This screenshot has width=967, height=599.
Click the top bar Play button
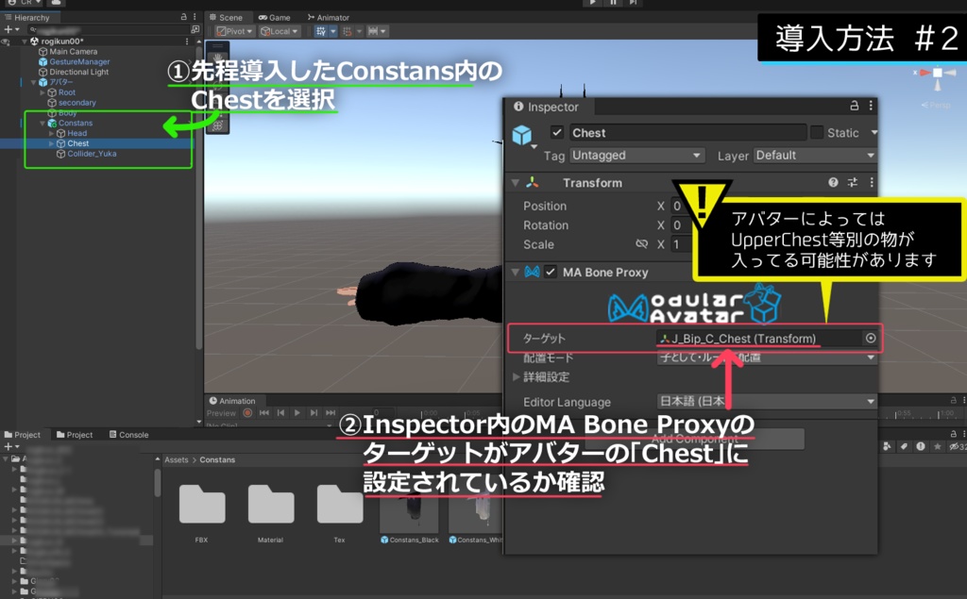(592, 3)
